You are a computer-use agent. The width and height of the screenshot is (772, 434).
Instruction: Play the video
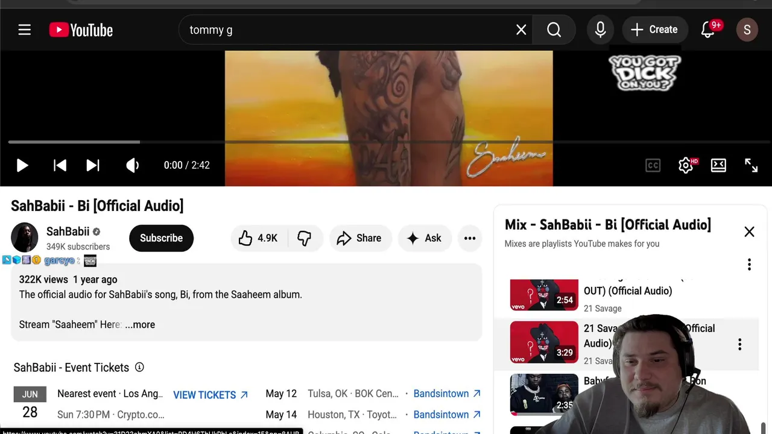click(22, 165)
